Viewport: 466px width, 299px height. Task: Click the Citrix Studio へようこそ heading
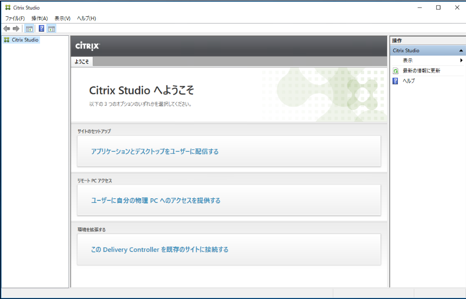pos(141,90)
